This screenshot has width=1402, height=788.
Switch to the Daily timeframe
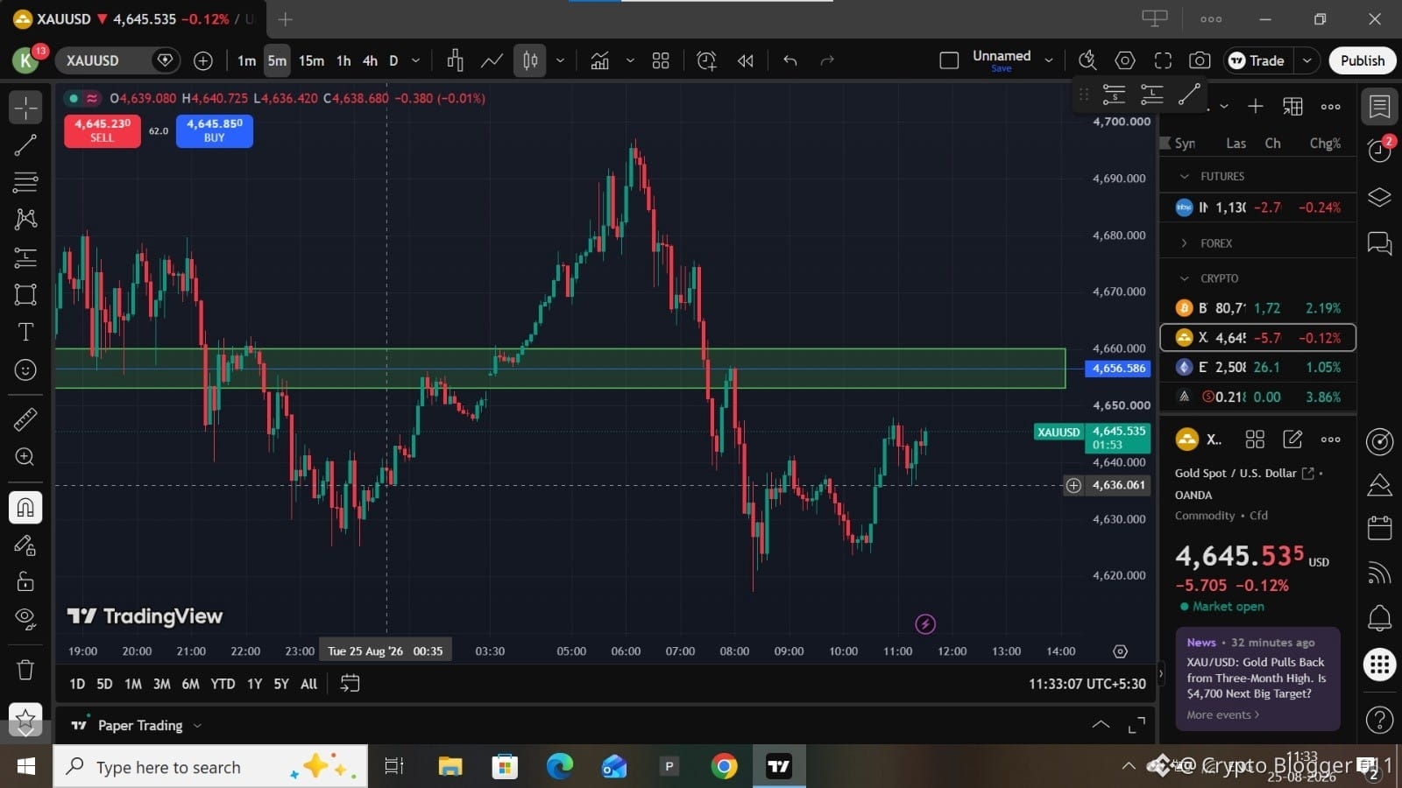[393, 60]
